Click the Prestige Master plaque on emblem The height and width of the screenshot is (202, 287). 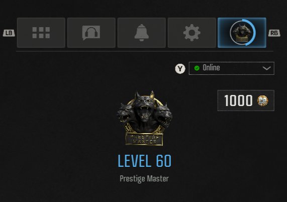(x=144, y=139)
